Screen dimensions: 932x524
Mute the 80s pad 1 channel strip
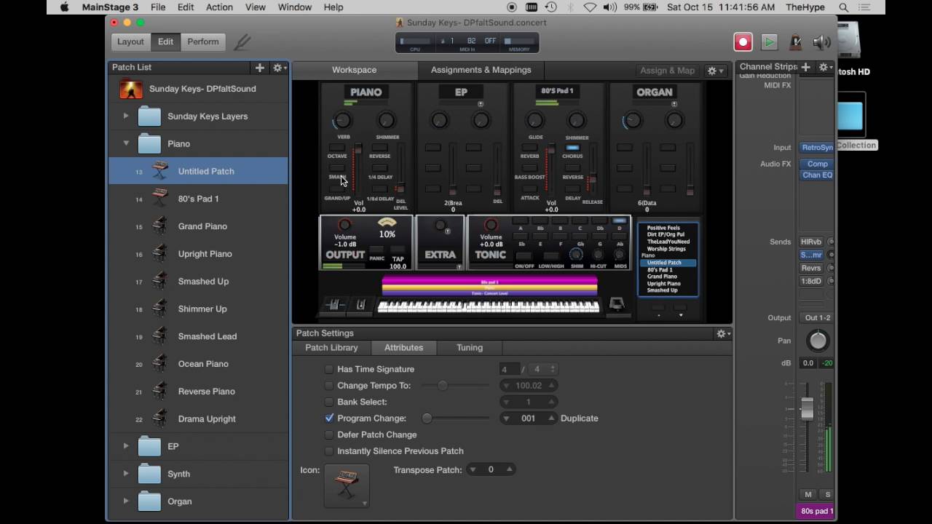tap(808, 495)
